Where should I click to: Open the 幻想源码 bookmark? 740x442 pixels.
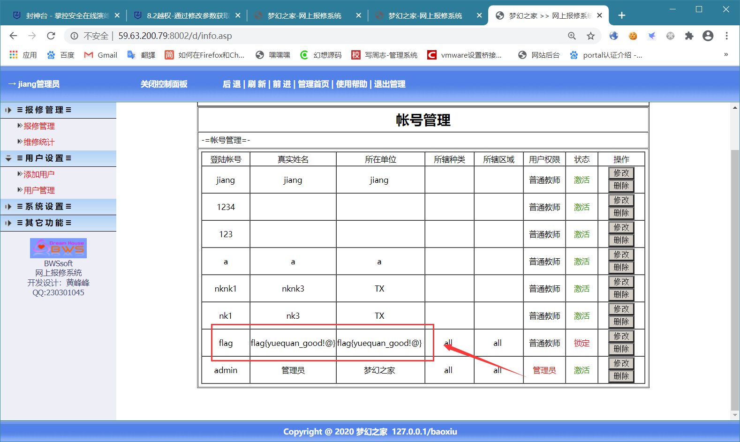click(x=321, y=55)
